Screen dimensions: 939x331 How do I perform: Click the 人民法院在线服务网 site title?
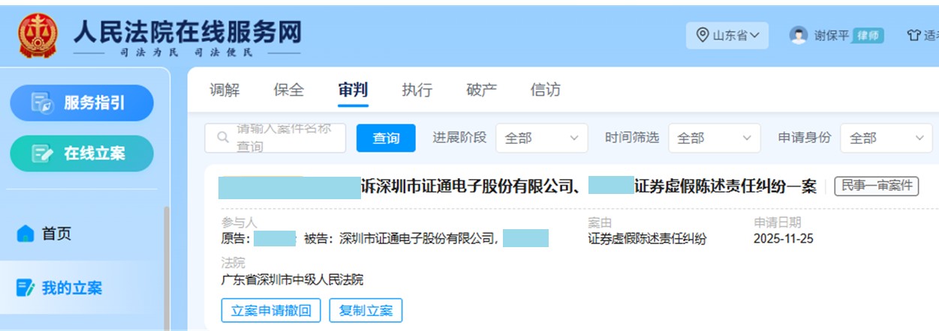[x=188, y=31]
